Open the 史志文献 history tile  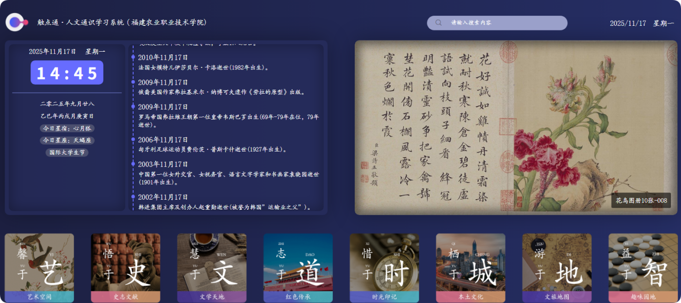click(126, 268)
